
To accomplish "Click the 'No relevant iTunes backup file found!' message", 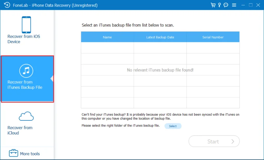I will [160, 70].
